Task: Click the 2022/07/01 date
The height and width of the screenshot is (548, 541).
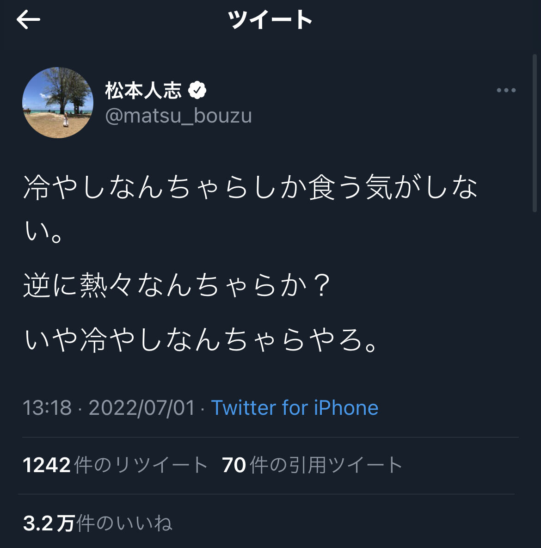Action: click(142, 408)
